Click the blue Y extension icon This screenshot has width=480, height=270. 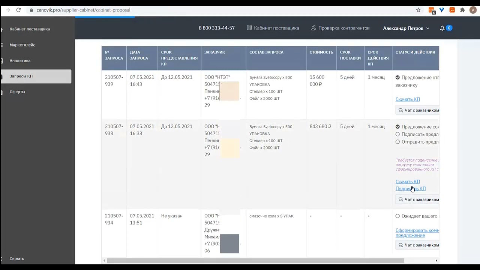click(442, 10)
